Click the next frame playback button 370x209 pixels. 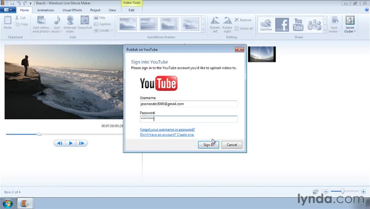click(82, 143)
